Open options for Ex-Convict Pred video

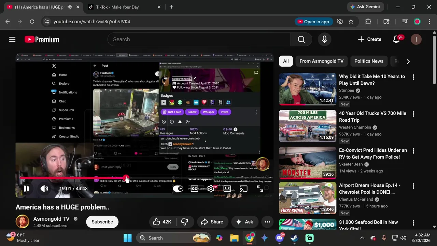413,151
